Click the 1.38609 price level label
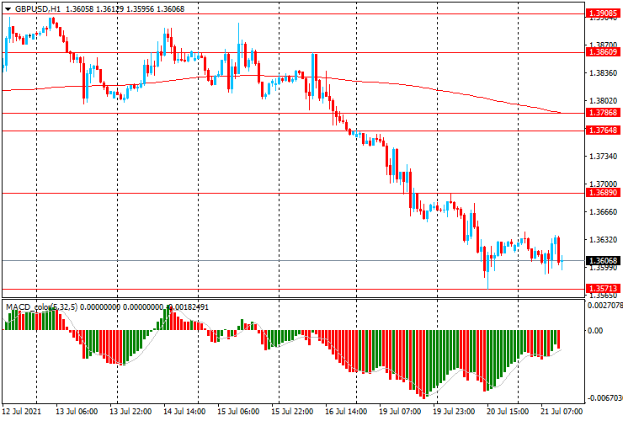Screen dimensions: 623x421 click(x=603, y=52)
